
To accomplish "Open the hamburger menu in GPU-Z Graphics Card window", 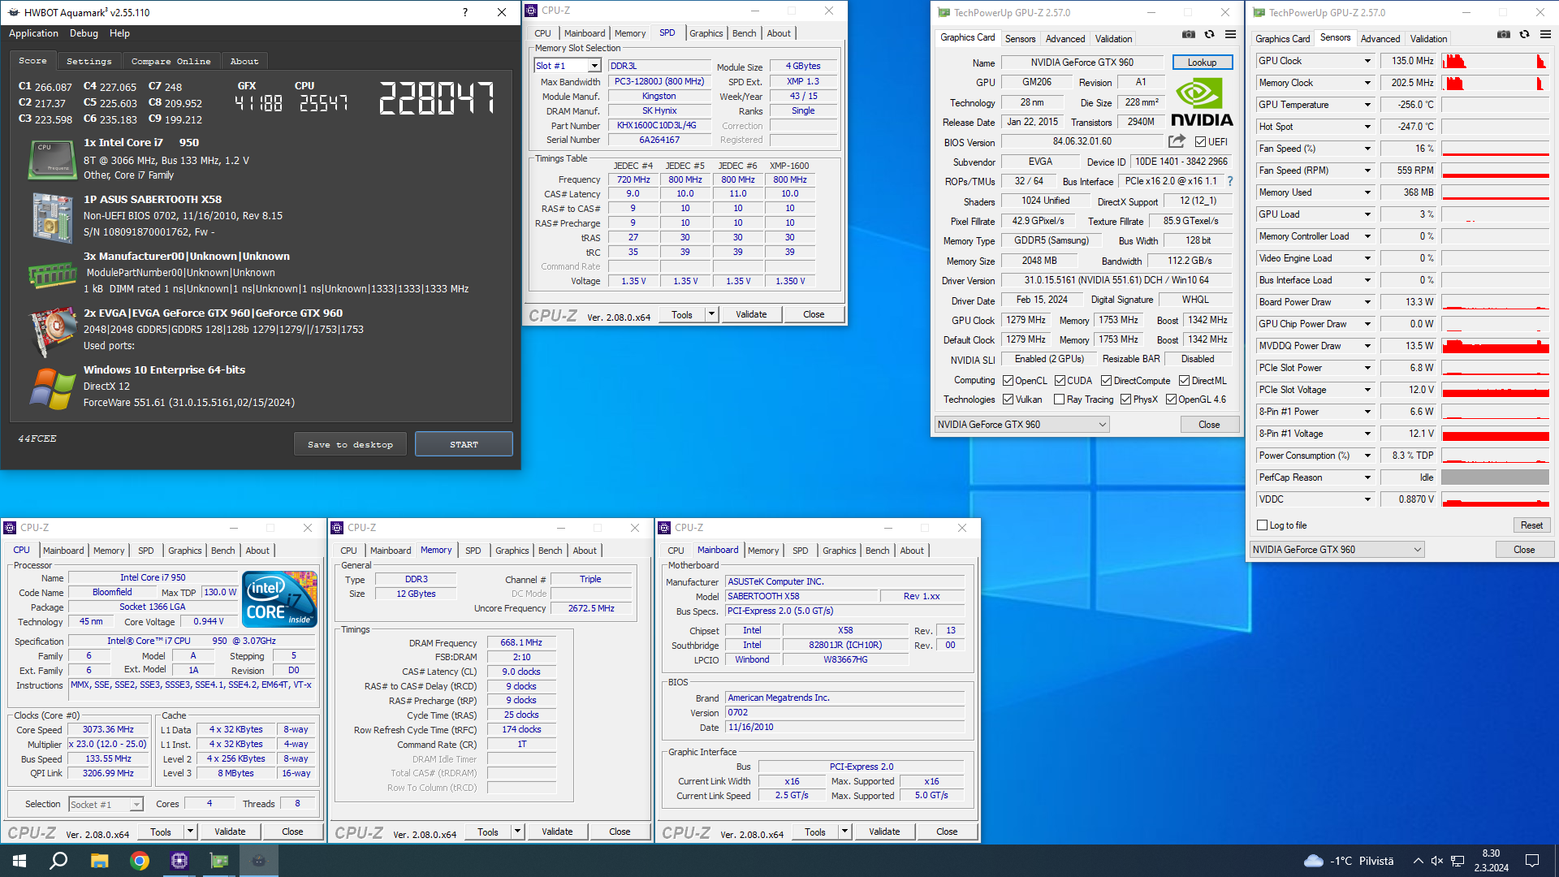I will click(x=1231, y=34).
